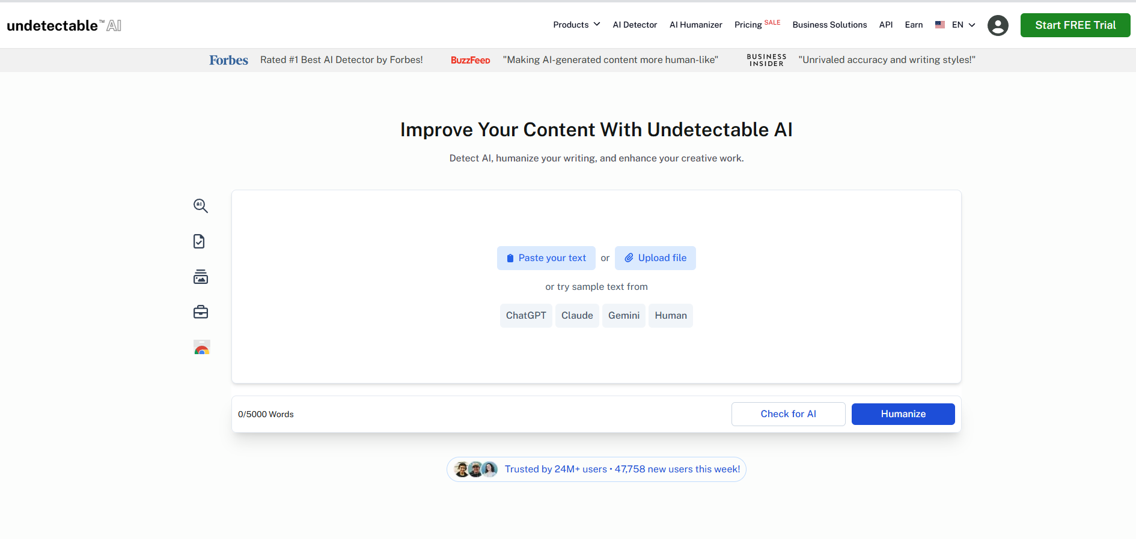Image resolution: width=1136 pixels, height=539 pixels.
Task: Click the Business Insider logo
Action: (x=766, y=60)
